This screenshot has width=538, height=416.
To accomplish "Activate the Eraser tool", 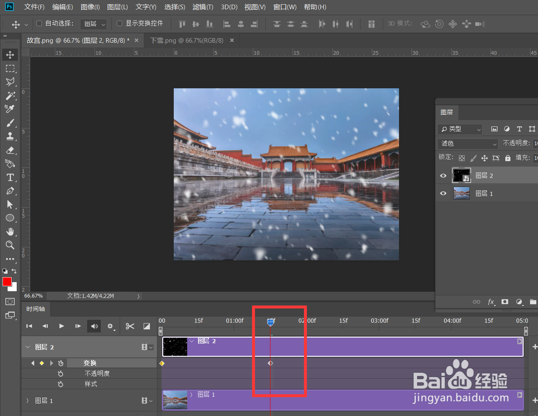I will coord(10,150).
